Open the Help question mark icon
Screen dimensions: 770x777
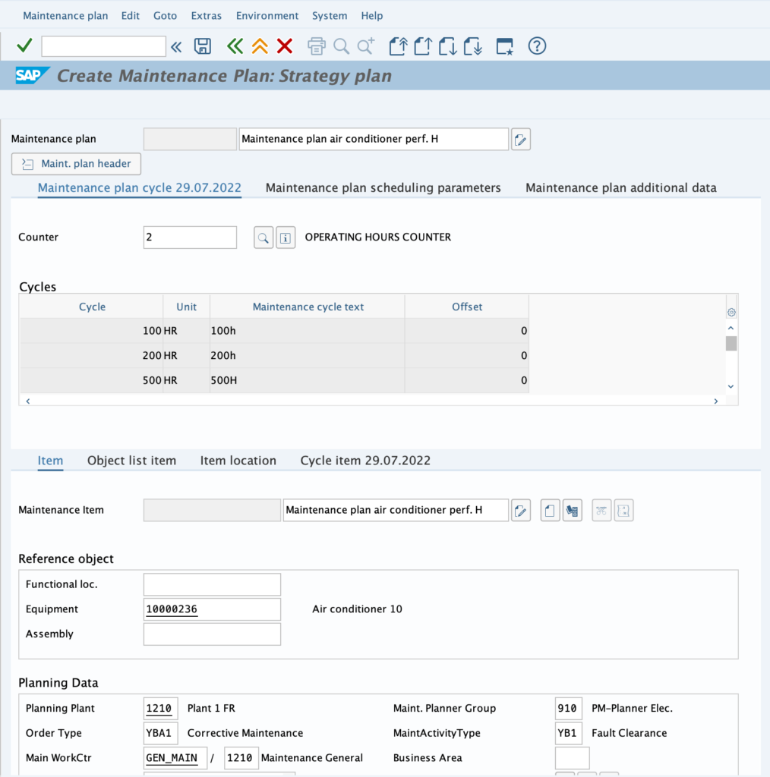pos(537,46)
